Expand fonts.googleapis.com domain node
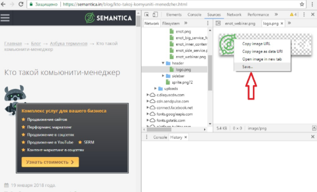Viewport: 317px width, 192px height. pyautogui.click(x=148, y=114)
